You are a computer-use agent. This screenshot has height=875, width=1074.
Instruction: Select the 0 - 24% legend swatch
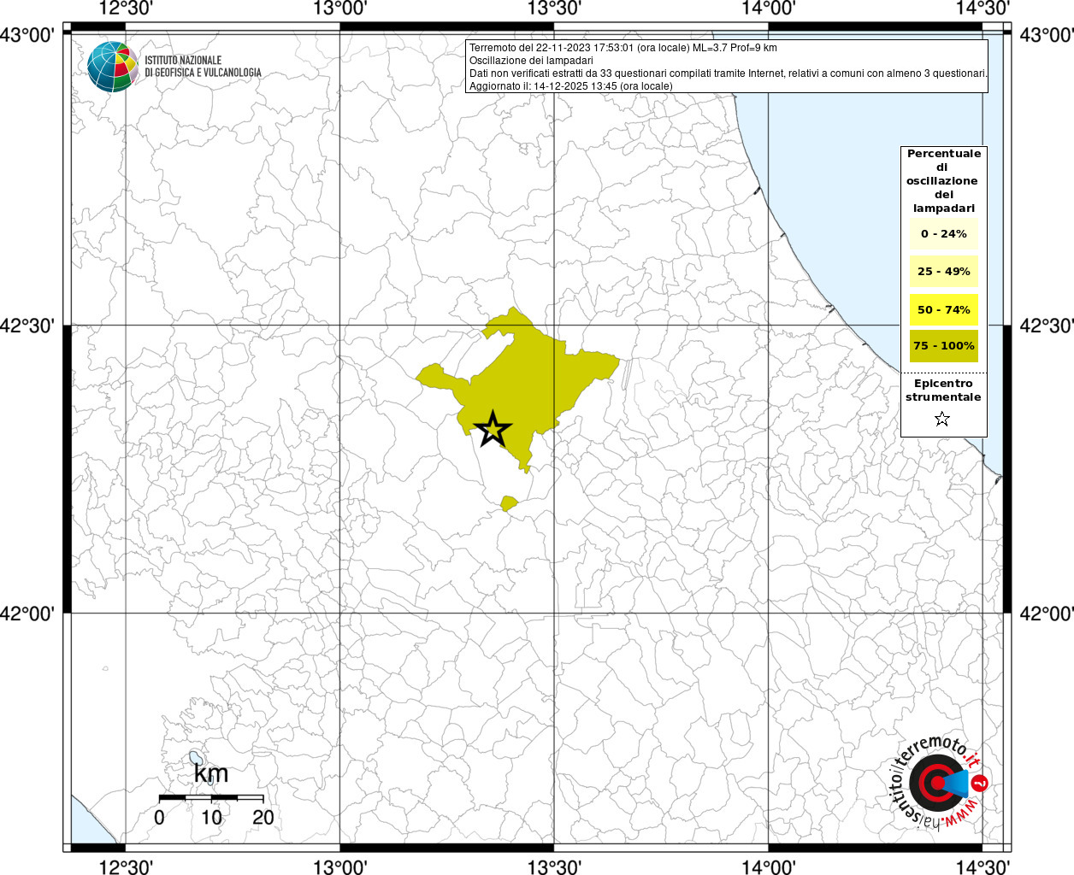944,234
